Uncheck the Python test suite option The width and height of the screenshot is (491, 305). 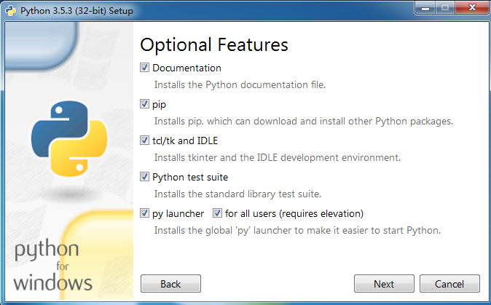(144, 177)
